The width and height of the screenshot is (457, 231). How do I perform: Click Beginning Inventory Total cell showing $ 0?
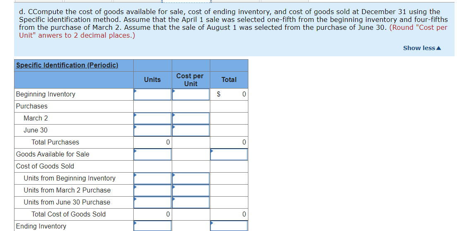(x=229, y=94)
